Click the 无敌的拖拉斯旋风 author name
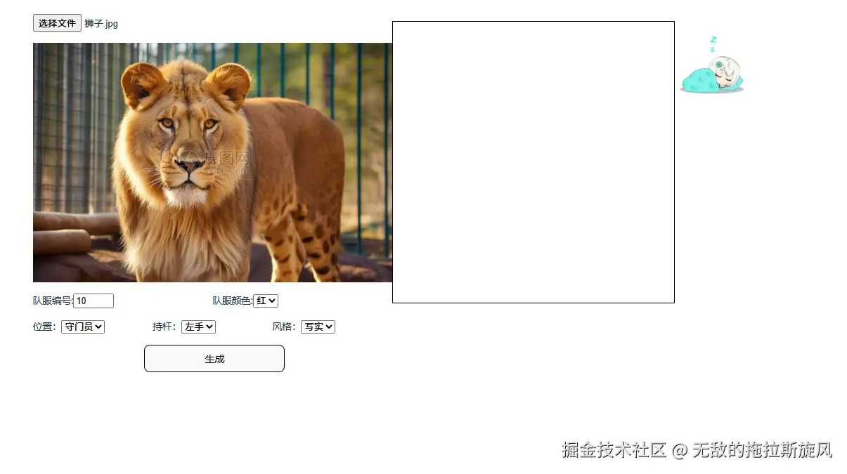 (762, 450)
